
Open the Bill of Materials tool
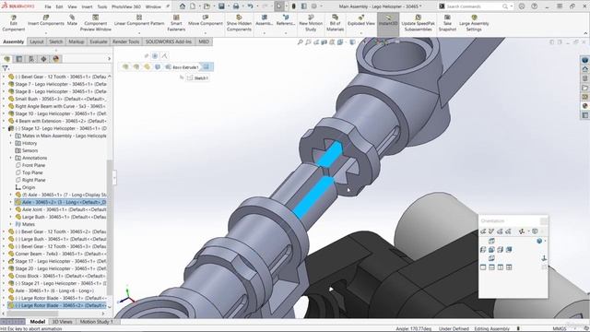335,23
